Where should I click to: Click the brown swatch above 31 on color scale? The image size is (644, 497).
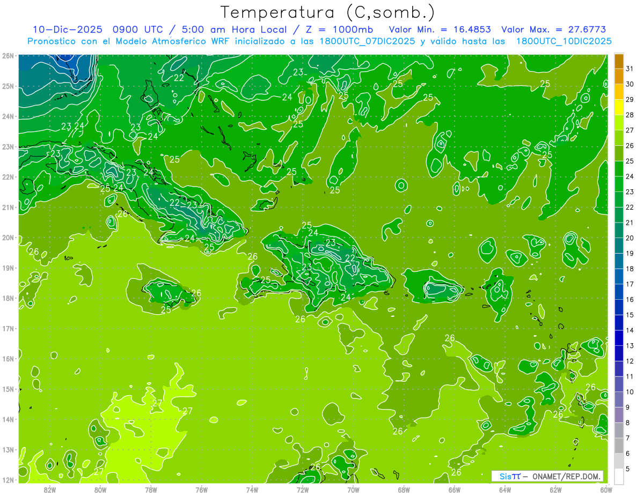pyautogui.click(x=619, y=61)
